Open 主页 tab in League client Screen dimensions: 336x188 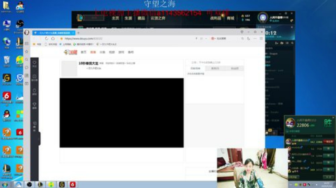coord(115,18)
